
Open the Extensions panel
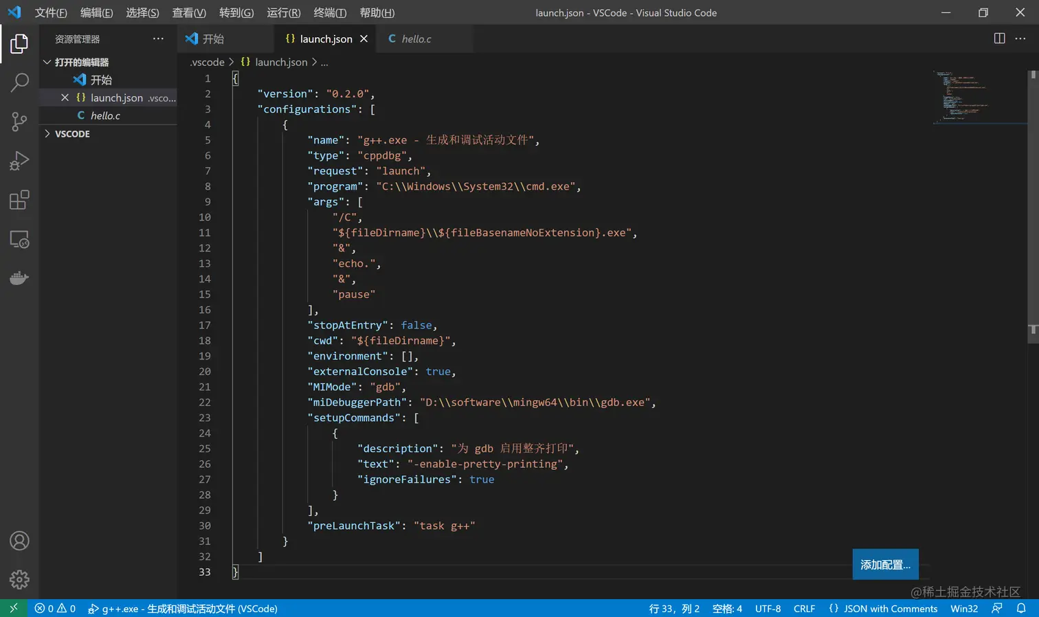click(x=19, y=200)
